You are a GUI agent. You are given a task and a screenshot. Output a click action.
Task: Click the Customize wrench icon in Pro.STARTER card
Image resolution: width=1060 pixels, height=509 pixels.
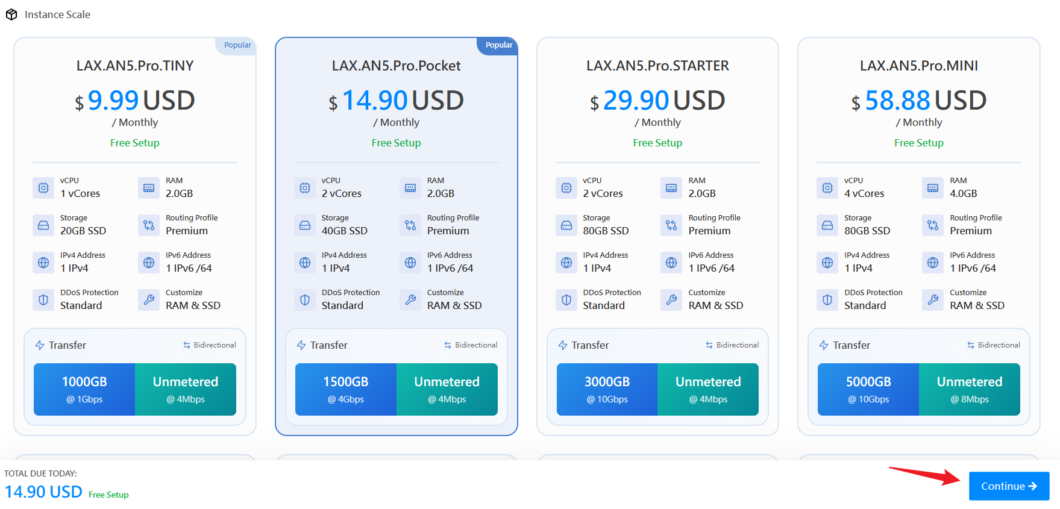pyautogui.click(x=671, y=300)
